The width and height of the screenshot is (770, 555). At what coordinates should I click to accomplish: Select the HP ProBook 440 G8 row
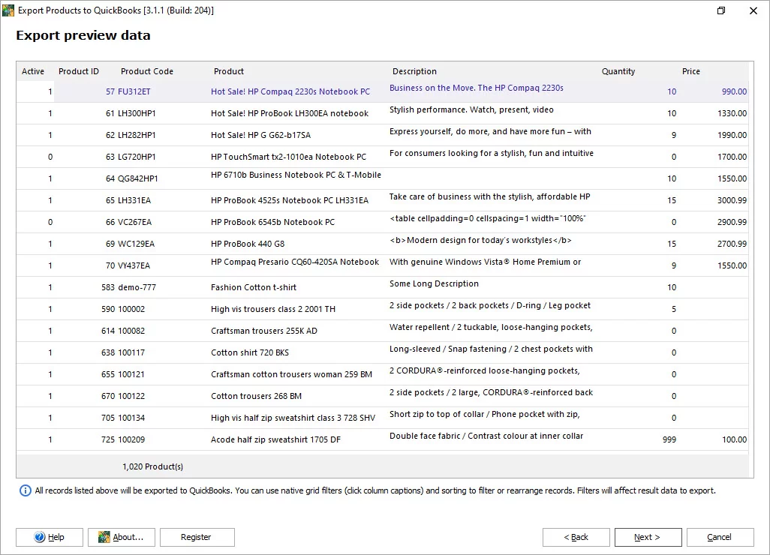click(x=248, y=244)
